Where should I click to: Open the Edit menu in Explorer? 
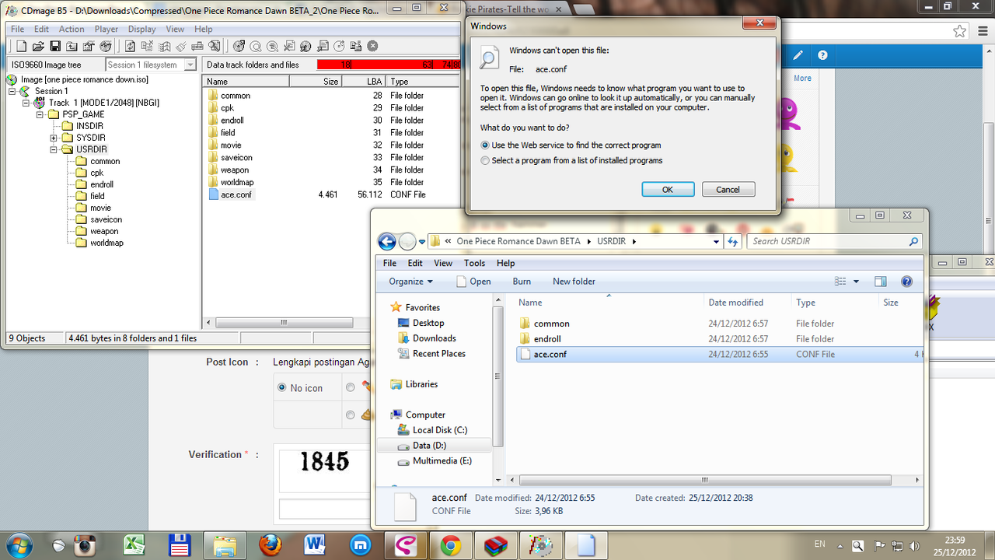416,263
